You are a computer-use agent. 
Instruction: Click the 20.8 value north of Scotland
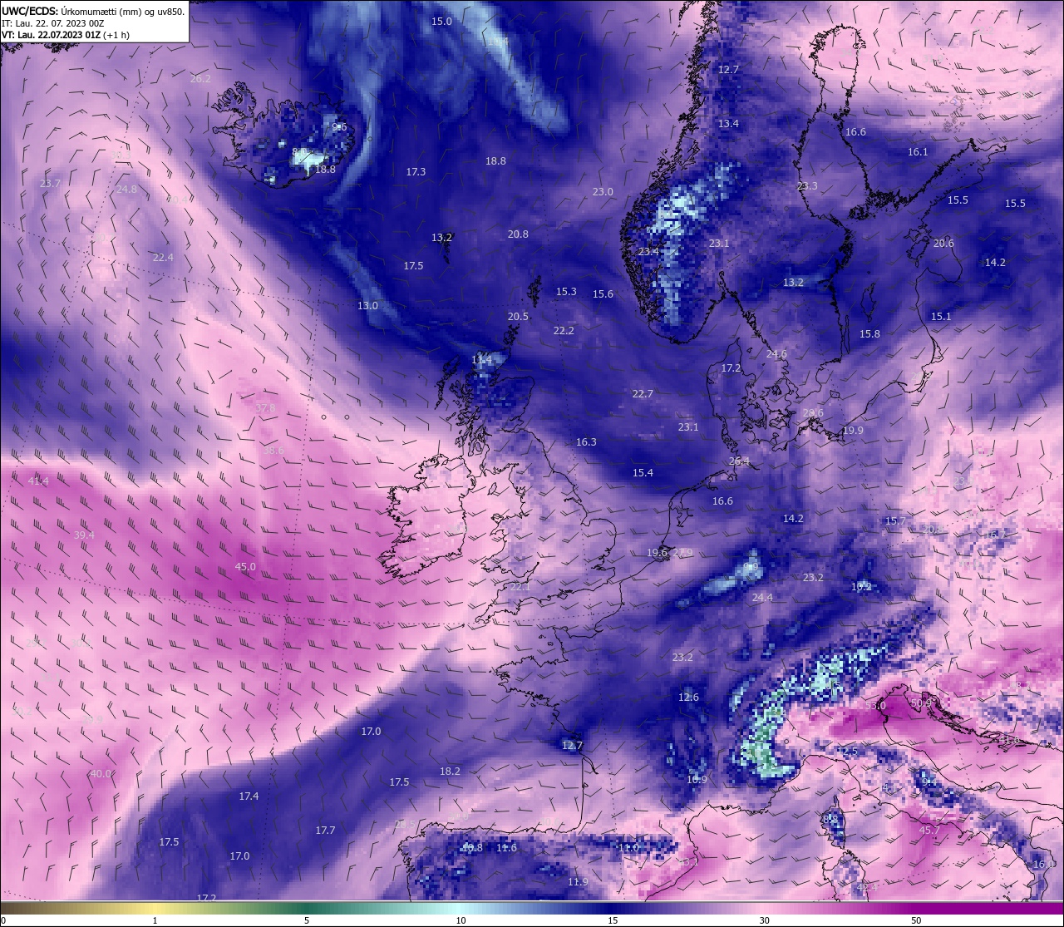pyautogui.click(x=518, y=234)
